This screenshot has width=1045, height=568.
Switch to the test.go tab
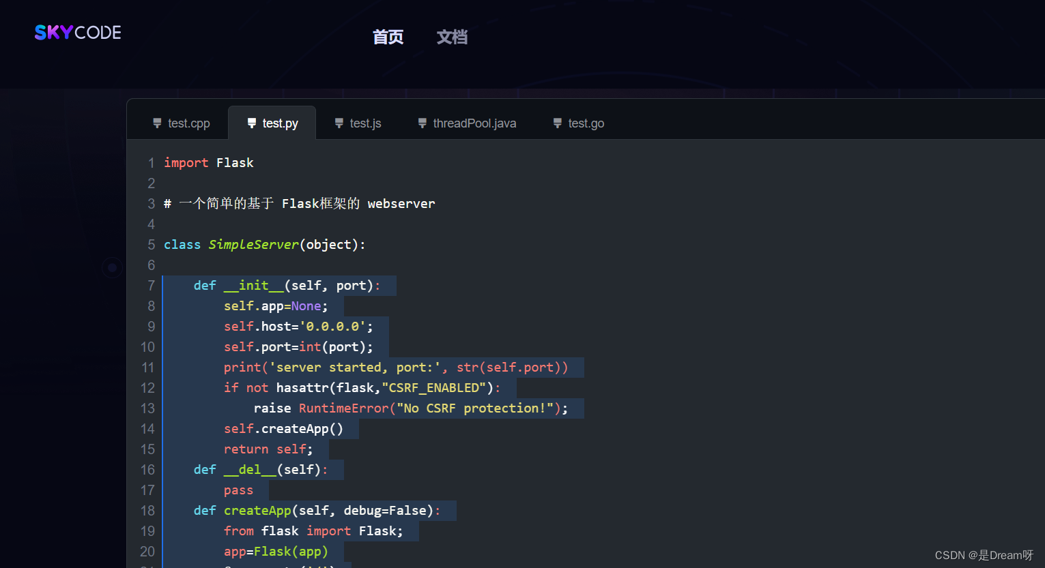coord(579,123)
